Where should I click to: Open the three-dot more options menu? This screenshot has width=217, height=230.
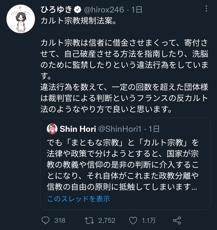[x=206, y=8]
